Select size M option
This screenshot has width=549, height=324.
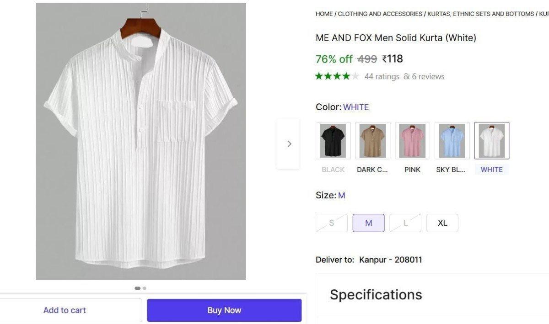coord(368,223)
